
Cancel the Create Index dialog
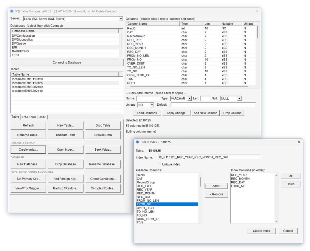(x=288, y=231)
